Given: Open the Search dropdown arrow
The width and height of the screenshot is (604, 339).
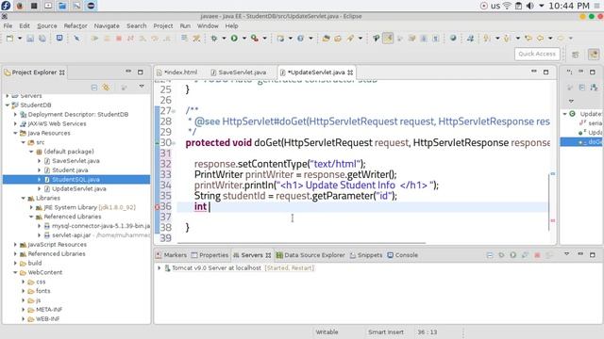Looking at the screenshot, I should [x=361, y=39].
